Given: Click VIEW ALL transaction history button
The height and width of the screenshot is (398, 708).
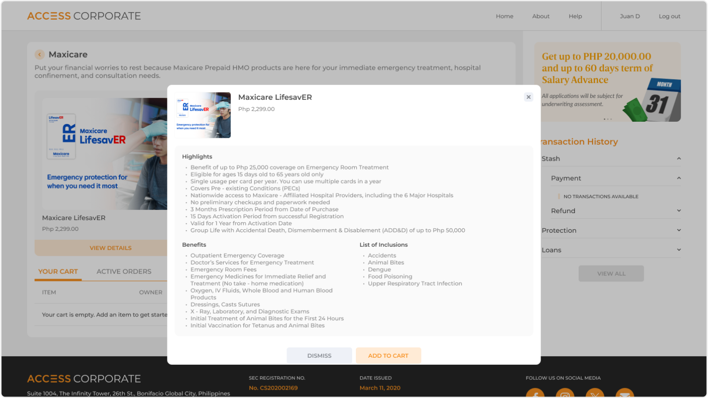Looking at the screenshot, I should 611,273.
